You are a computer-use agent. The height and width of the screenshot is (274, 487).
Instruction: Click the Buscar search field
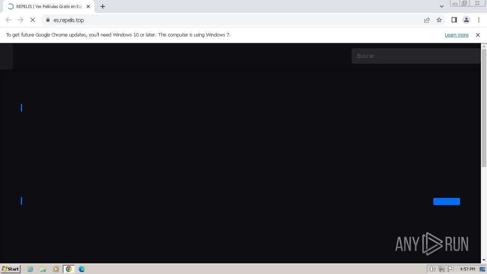(x=416, y=56)
